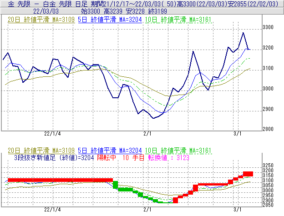The image size is (284, 216).
Task: Click the open price 始3300
Action: 91,11
